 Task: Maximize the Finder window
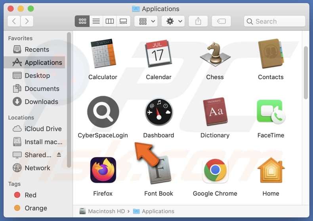click(x=31, y=9)
